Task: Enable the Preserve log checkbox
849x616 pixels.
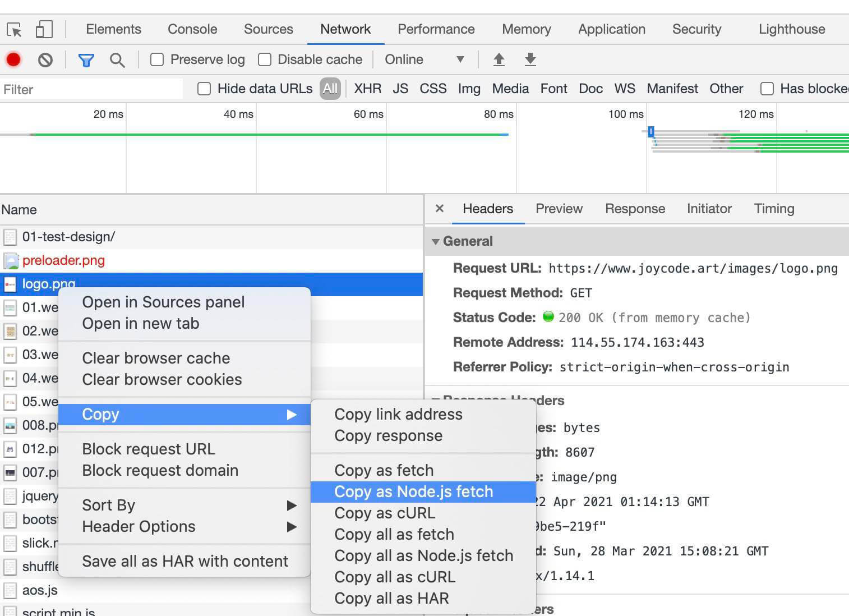Action: [157, 59]
